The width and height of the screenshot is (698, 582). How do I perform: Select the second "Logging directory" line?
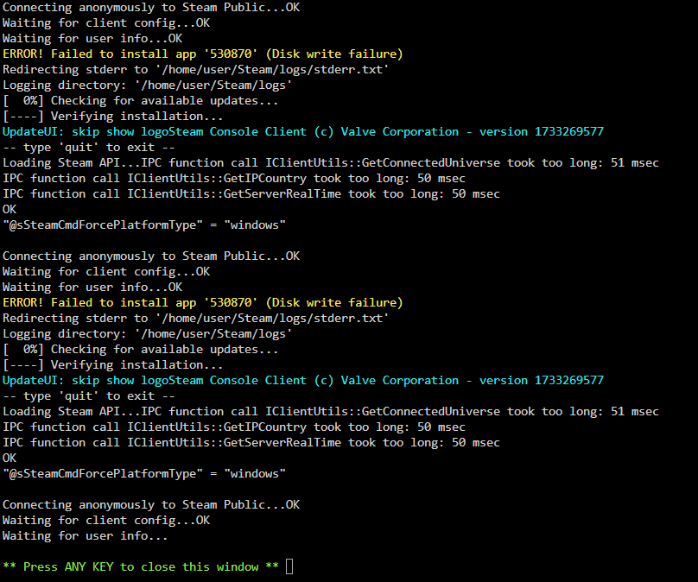pos(148,333)
